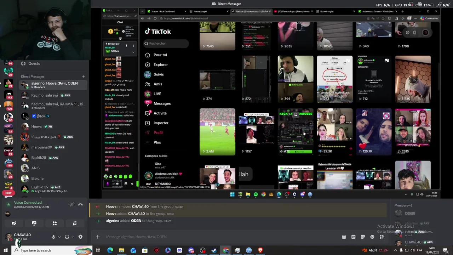
Task: Share your screen button in voice panel
Action: coord(34,223)
